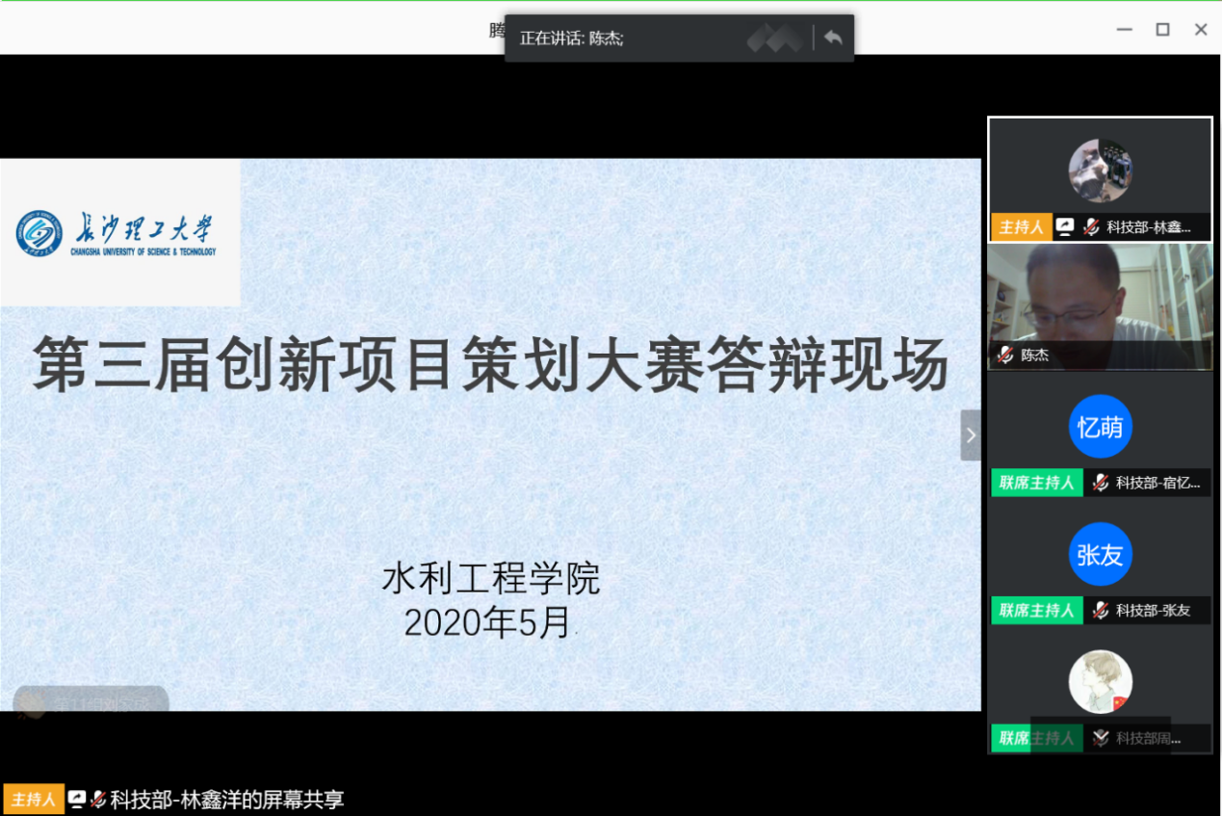Click the muted mic icon on 林鑫洋's tile
Image resolution: width=1222 pixels, height=816 pixels.
click(x=1091, y=227)
